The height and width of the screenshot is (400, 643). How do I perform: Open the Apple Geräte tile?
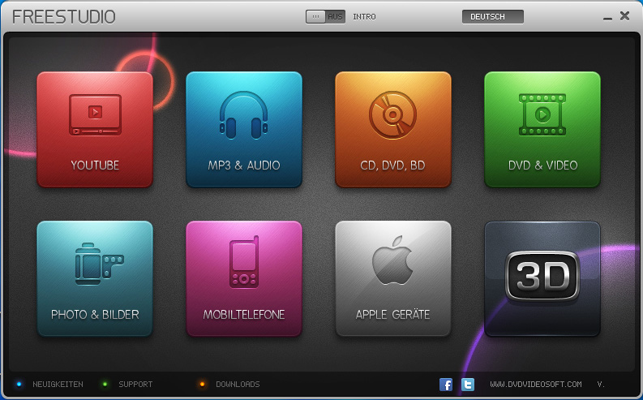coord(393,278)
